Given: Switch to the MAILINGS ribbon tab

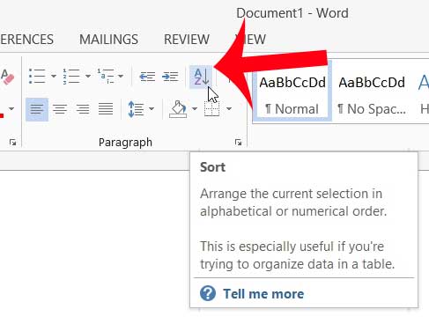Looking at the screenshot, I should [108, 40].
